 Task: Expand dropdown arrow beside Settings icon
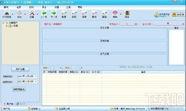tap(37, 14)
